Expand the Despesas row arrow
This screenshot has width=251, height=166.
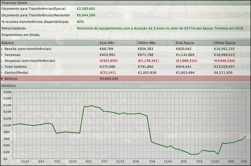2,55
